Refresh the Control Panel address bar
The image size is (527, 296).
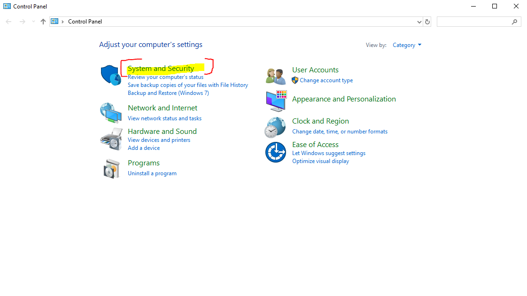pos(427,22)
